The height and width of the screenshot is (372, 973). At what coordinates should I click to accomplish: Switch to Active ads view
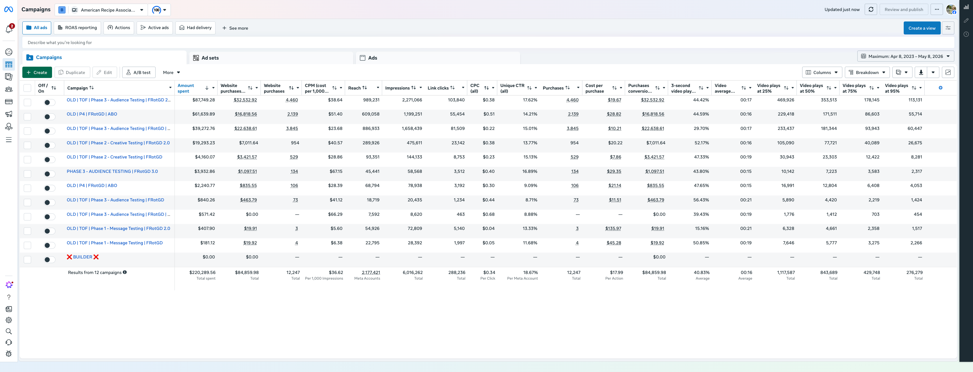tap(154, 28)
